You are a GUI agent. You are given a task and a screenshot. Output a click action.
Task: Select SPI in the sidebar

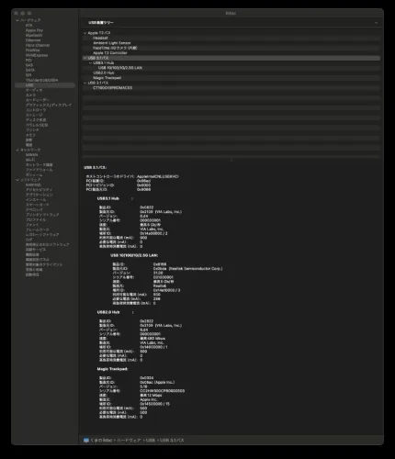click(28, 75)
